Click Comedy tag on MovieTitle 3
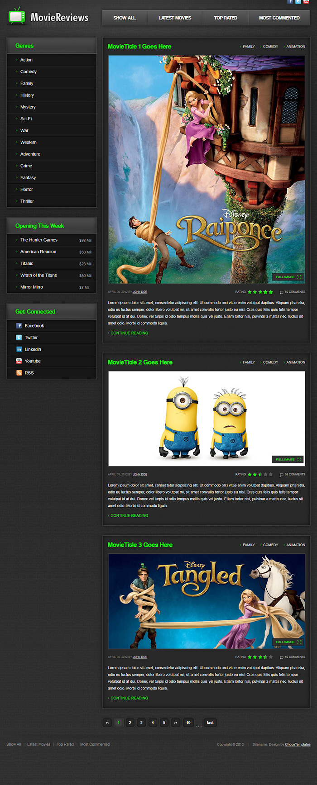Viewport: 317px width, 785px height. click(x=270, y=545)
